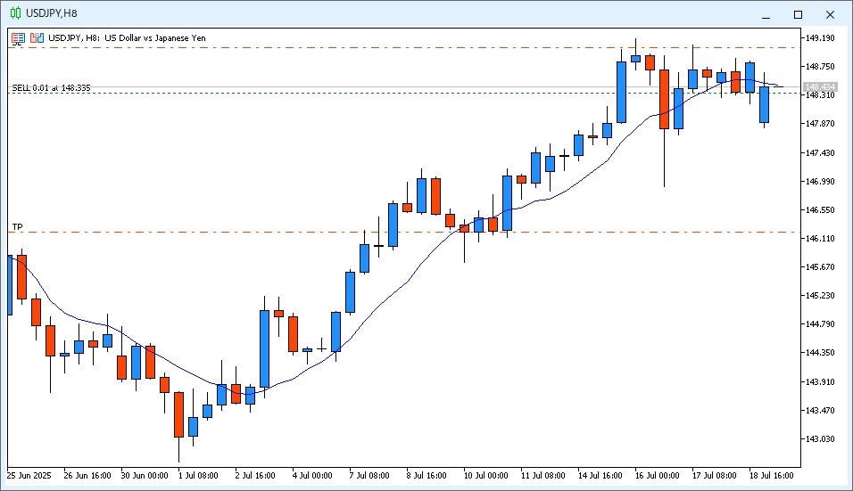Click the '10 Jul 00:00' time label
Image resolution: width=853 pixels, height=491 pixels.
[x=485, y=475]
